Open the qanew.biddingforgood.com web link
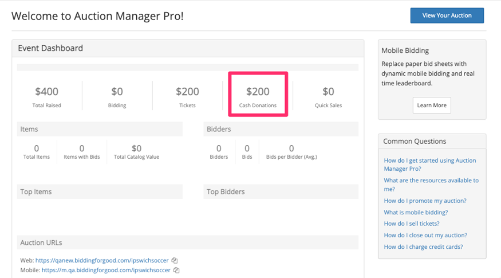 tap(102, 260)
